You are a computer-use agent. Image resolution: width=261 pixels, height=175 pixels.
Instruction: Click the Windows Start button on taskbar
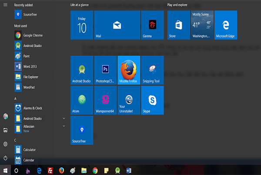coord(5,171)
